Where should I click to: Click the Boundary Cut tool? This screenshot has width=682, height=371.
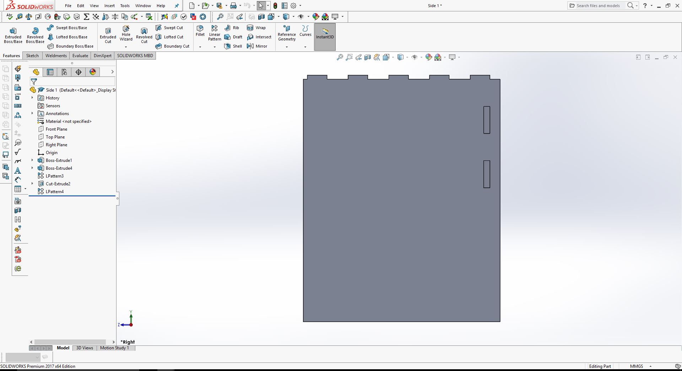point(172,46)
